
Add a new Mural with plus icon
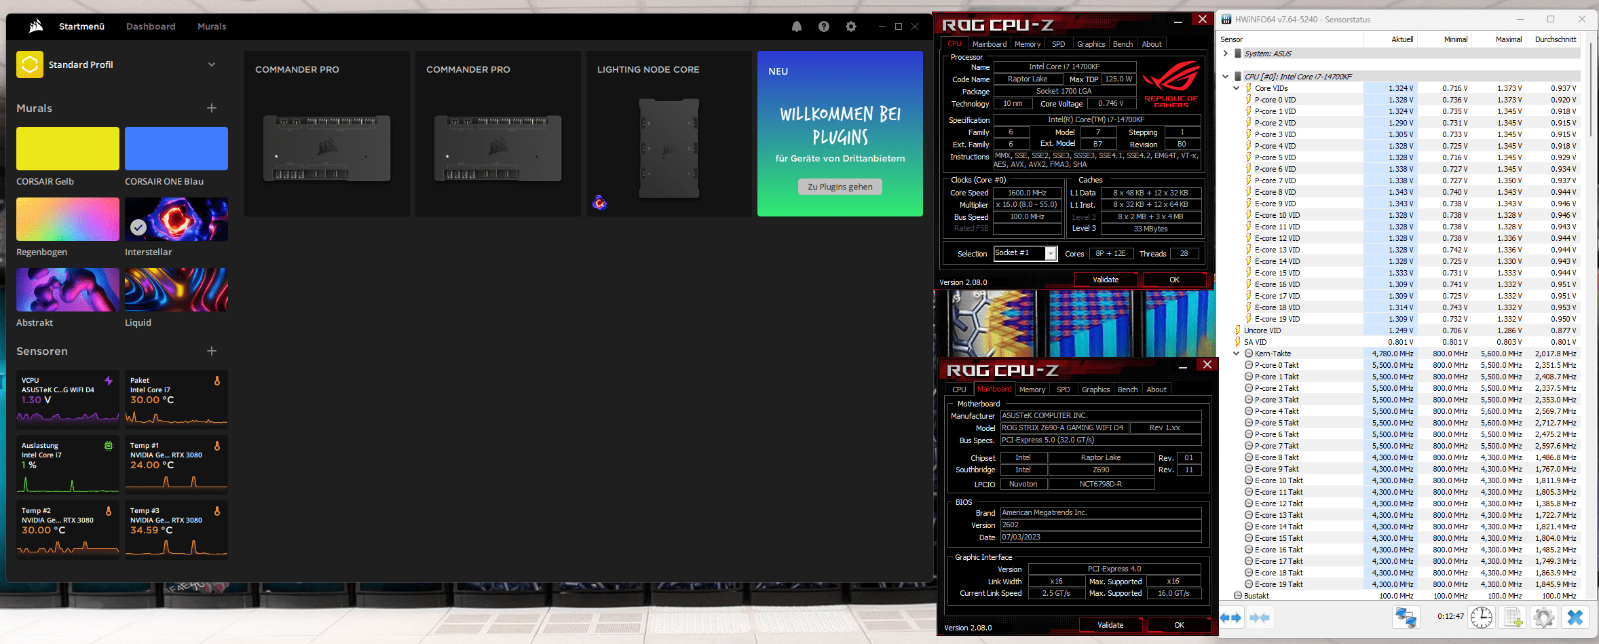pyautogui.click(x=212, y=108)
